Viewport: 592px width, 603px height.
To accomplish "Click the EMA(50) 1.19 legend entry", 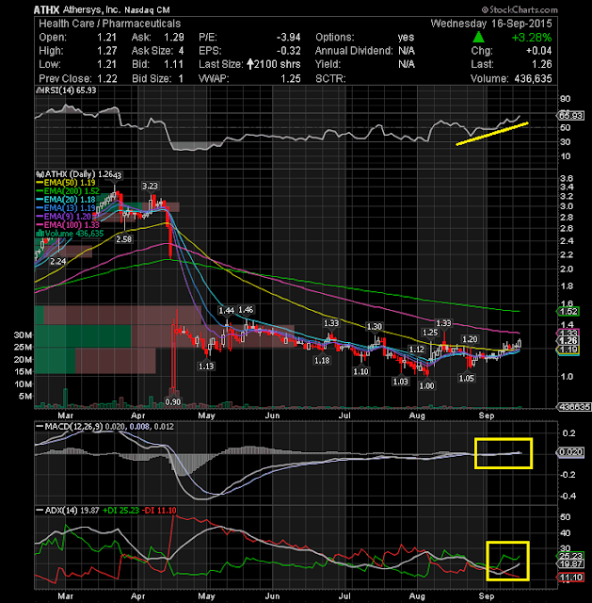I will (x=66, y=183).
